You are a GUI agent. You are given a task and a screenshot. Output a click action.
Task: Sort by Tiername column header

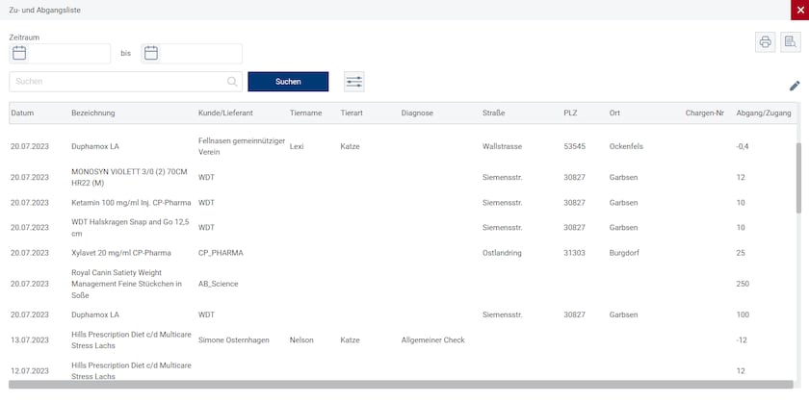[306, 113]
